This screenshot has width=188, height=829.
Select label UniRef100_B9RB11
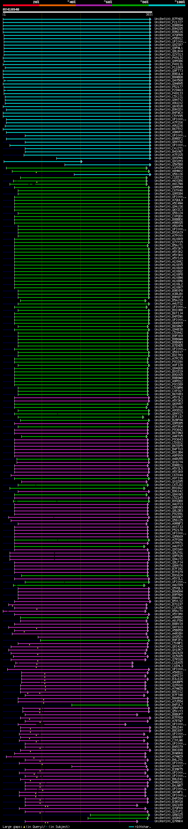(x=168, y=465)
